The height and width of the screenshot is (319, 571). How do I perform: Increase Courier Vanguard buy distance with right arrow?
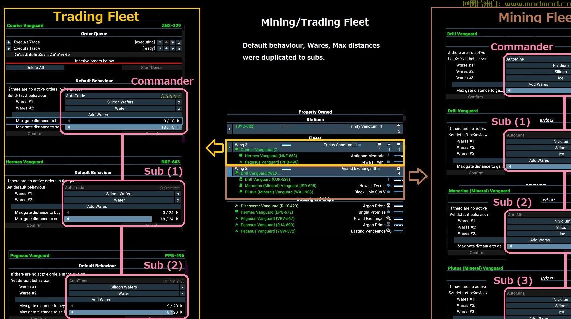pyautogui.click(x=178, y=121)
